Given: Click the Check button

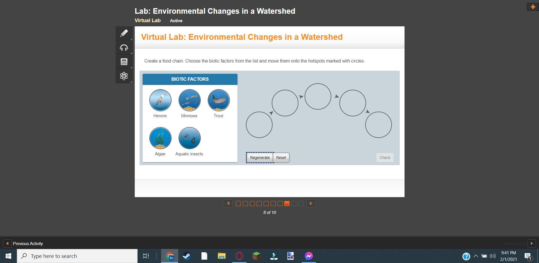Looking at the screenshot, I should pos(385,158).
